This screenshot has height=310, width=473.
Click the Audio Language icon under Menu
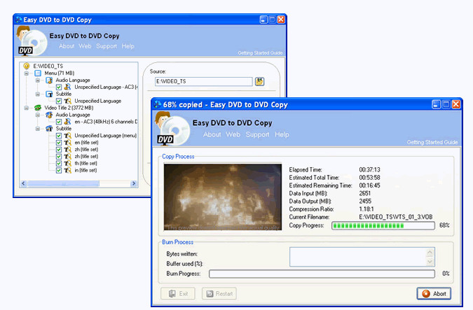(x=49, y=80)
